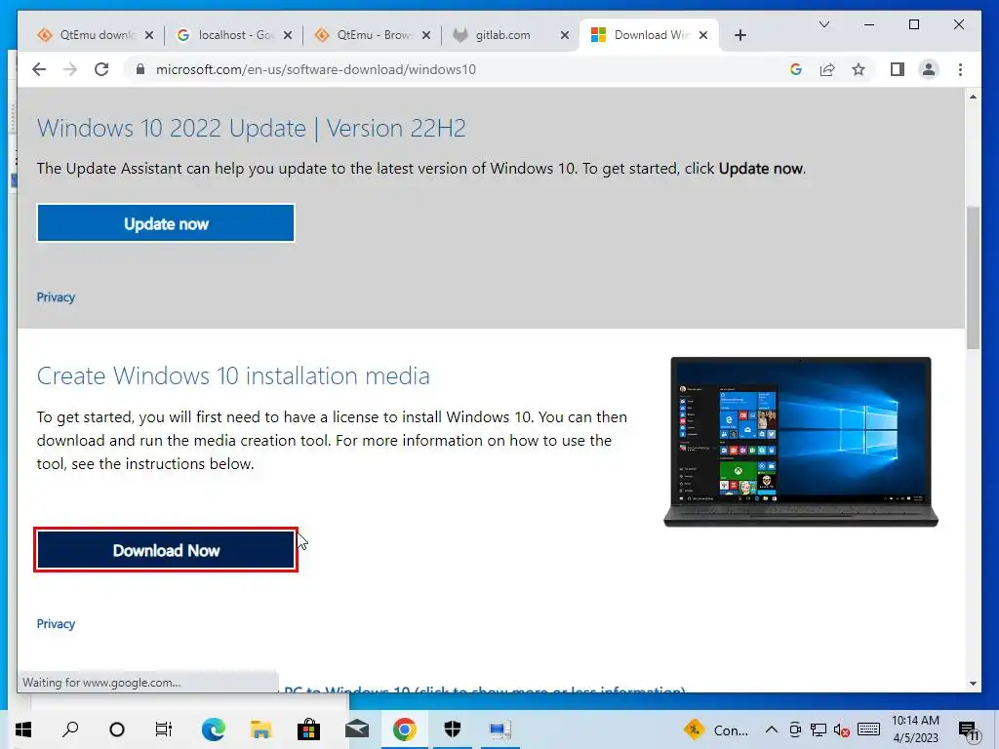Open the Chrome profile avatar
Screen dimensions: 999x749
click(x=929, y=69)
